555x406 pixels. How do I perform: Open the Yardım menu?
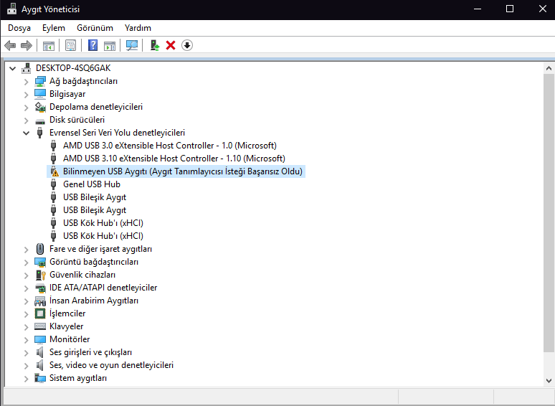[x=138, y=27]
